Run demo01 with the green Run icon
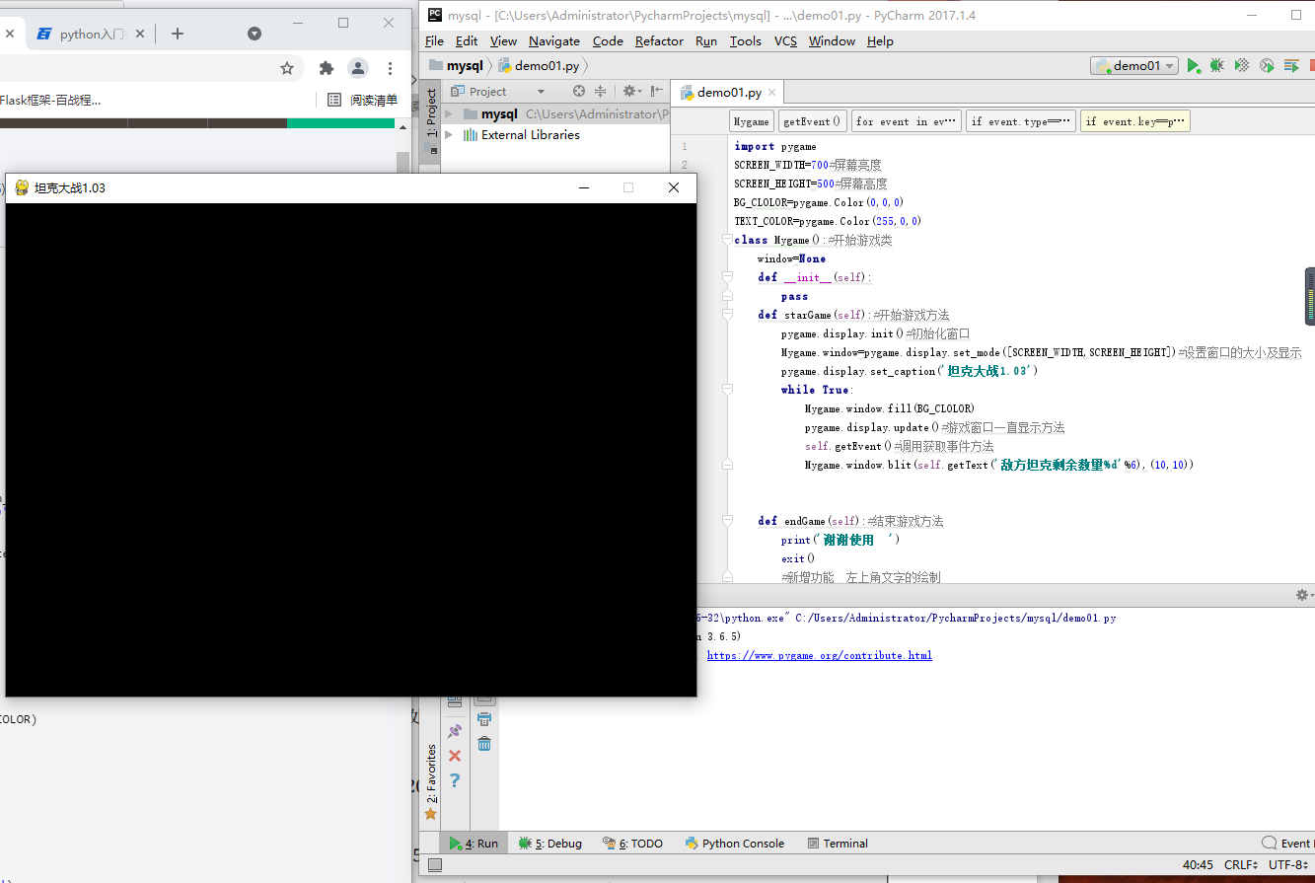Screen dimensions: 1315x883 click(1193, 66)
